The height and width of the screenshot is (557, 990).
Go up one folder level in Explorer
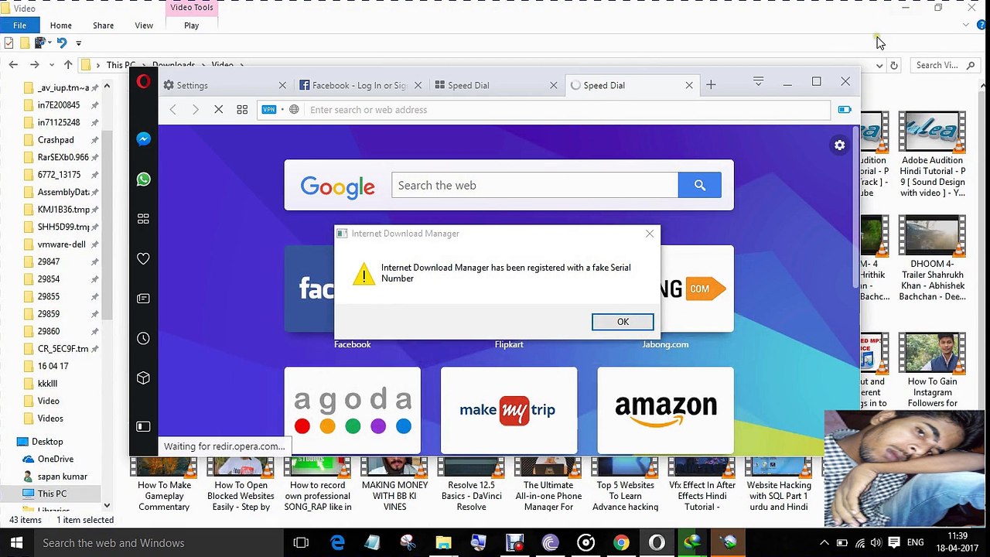[x=68, y=65]
